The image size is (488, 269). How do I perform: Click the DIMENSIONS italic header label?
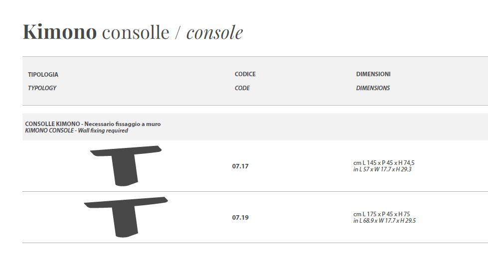click(373, 88)
